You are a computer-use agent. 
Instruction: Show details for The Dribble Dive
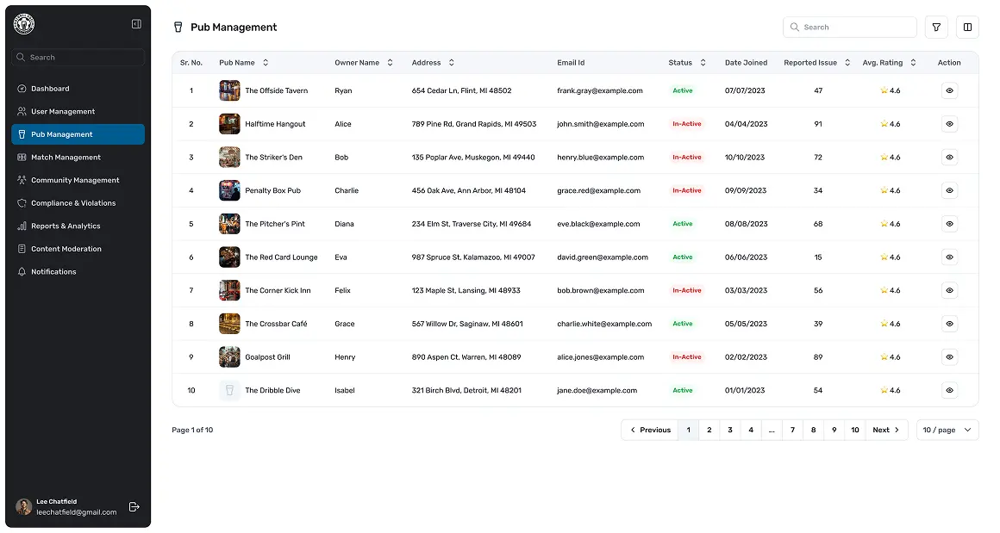point(949,390)
